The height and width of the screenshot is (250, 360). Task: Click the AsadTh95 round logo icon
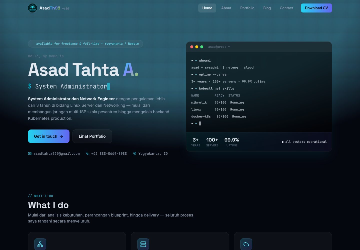pos(32,8)
